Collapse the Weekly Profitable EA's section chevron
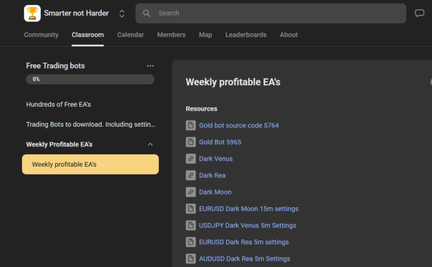The width and height of the screenshot is (432, 267). click(150, 145)
